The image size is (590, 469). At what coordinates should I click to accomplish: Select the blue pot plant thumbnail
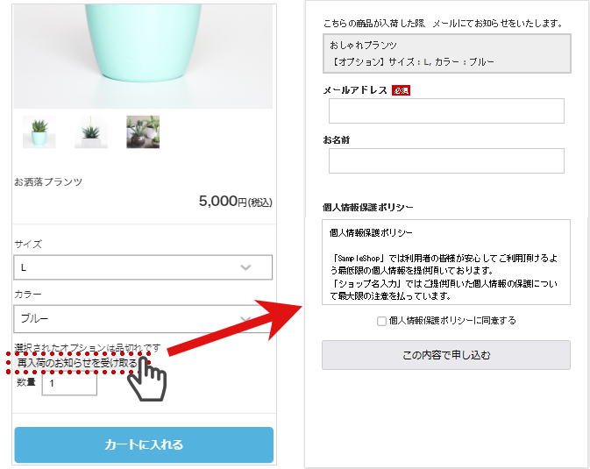pyautogui.click(x=39, y=132)
